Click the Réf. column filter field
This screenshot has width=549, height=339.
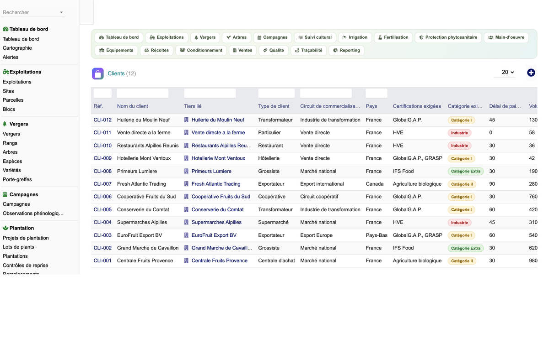click(x=102, y=94)
